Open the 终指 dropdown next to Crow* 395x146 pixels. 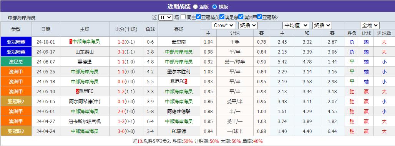coord(248,25)
